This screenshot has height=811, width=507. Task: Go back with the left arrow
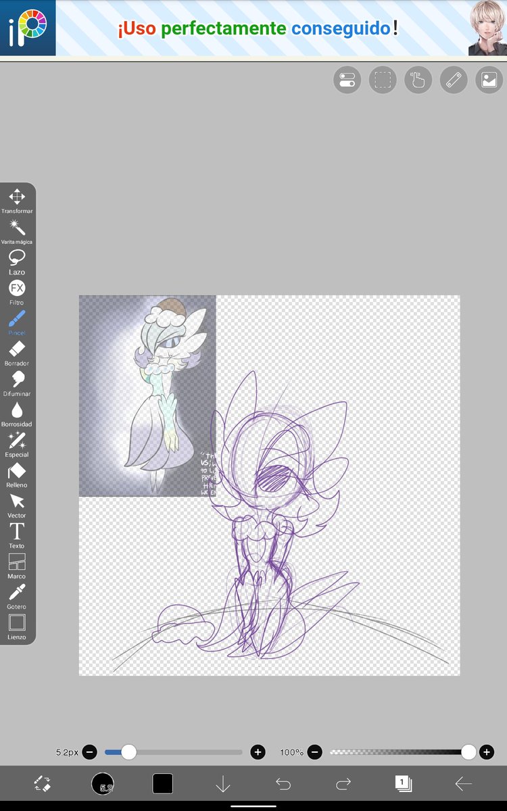tap(464, 784)
